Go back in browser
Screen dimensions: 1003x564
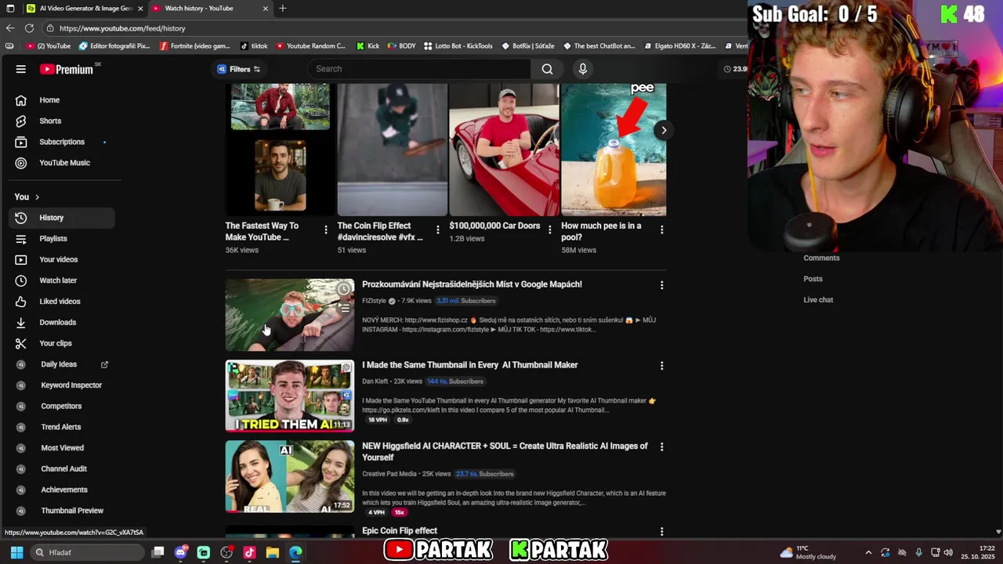tap(10, 28)
